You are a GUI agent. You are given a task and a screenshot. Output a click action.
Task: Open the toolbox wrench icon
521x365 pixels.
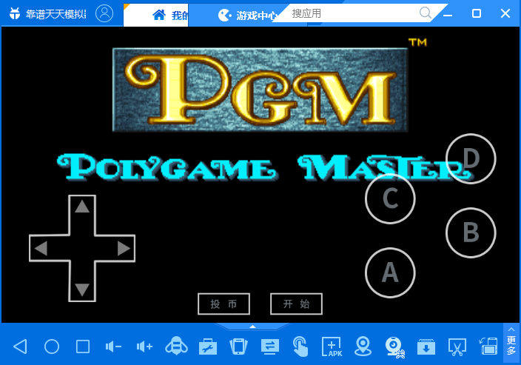208,346
